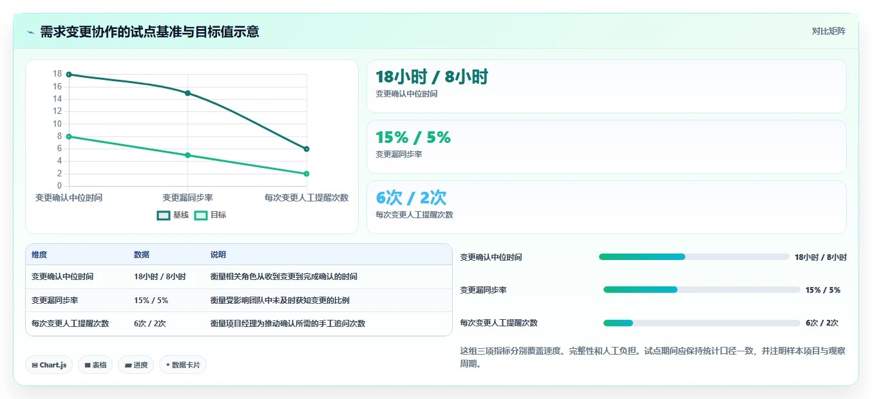Image resolution: width=872 pixels, height=399 pixels.
Task: Click table cell 变更漏同步率
Action: pos(54,301)
